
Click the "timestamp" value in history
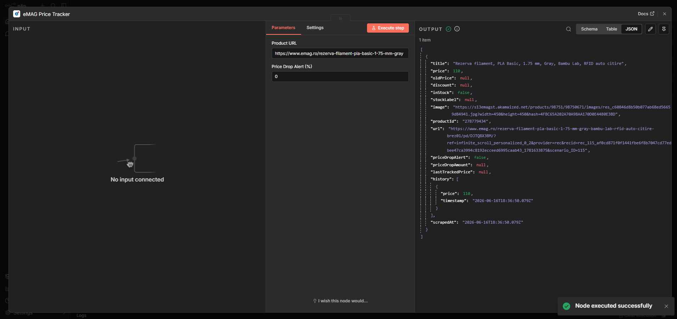pyautogui.click(x=503, y=201)
